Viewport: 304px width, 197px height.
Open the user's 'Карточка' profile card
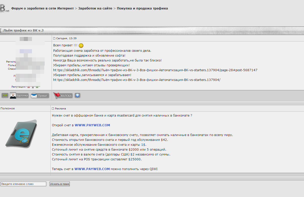tap(19, 95)
